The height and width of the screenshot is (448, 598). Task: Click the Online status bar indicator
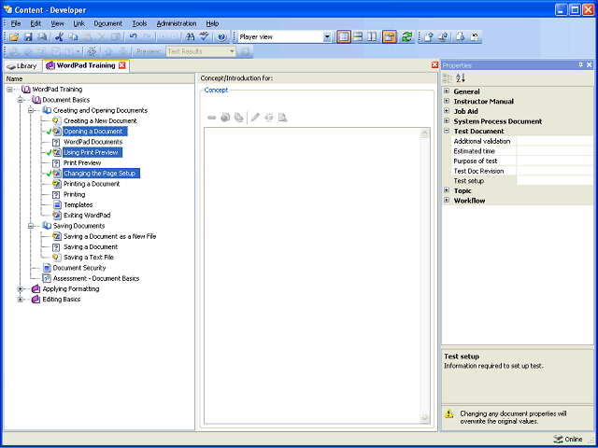(568, 440)
